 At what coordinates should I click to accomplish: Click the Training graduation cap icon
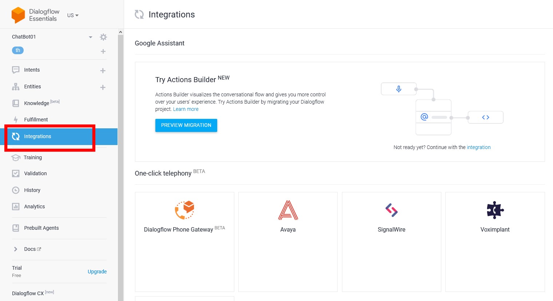click(x=16, y=158)
